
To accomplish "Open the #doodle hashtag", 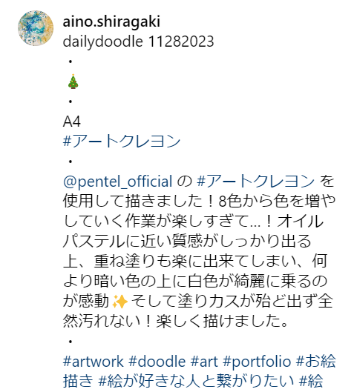I will click(157, 362).
